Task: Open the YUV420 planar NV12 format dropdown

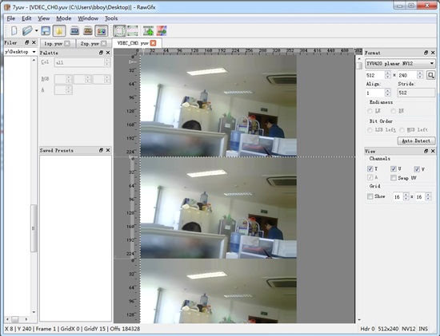Action: click(400, 64)
